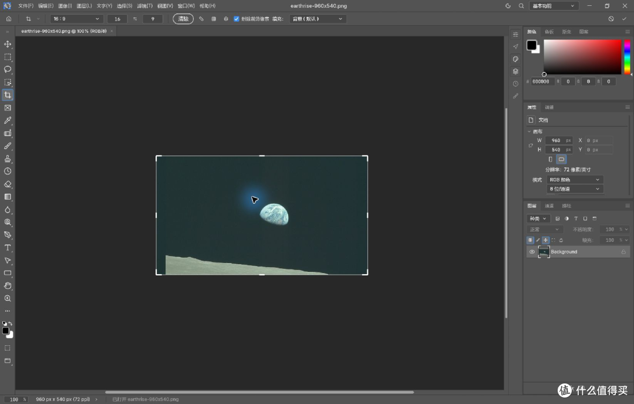Commit the crop with the checkmark
Screen dimensions: 634x404
click(x=624, y=19)
